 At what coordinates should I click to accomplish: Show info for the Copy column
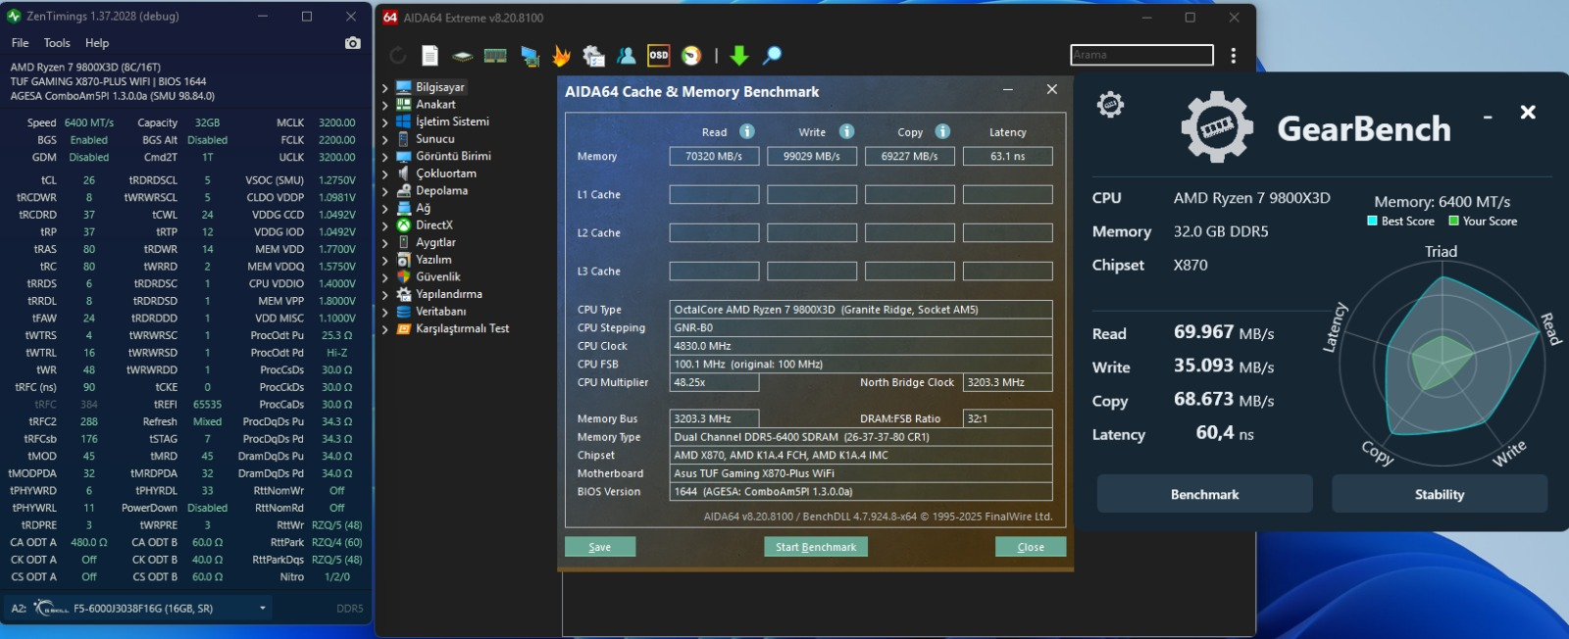click(x=942, y=131)
